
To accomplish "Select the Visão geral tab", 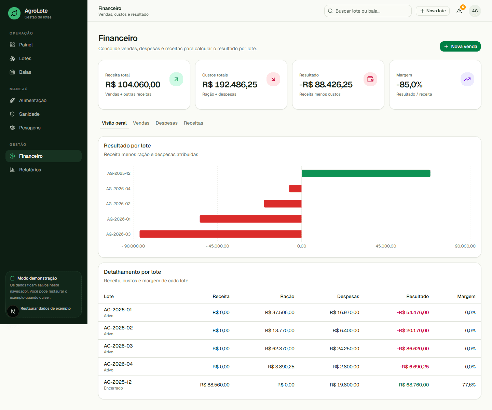I will coord(114,123).
